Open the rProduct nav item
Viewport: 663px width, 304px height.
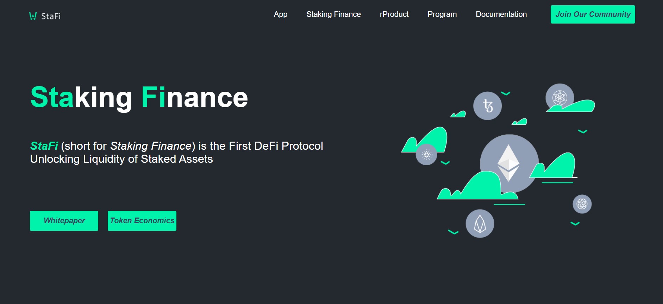pos(394,14)
